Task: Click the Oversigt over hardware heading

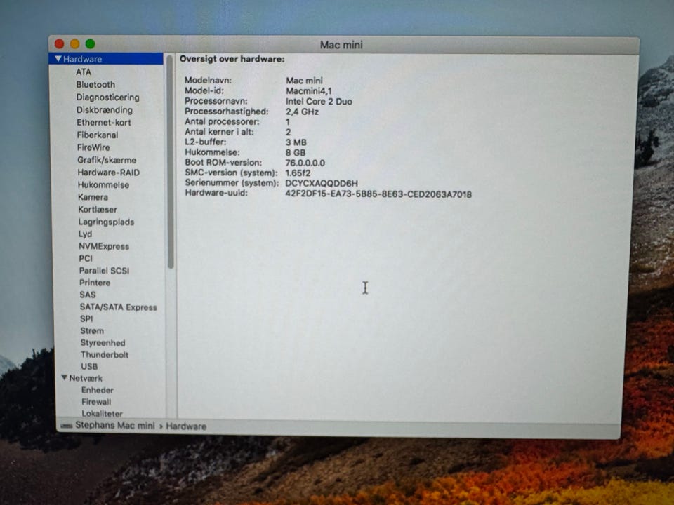Action: [232, 59]
